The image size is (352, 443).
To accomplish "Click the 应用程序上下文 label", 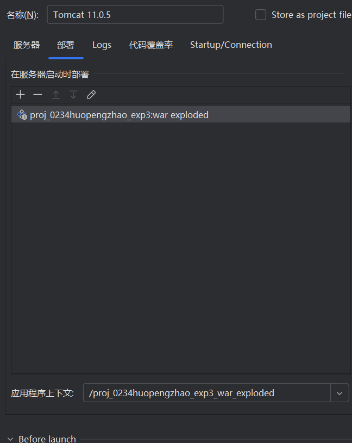I will (42, 393).
